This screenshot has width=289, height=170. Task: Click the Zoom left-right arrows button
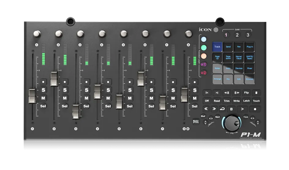point(252,118)
